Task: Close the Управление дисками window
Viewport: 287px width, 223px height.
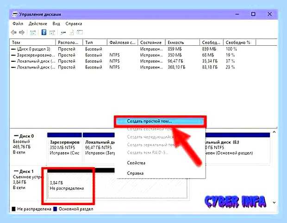Action: coord(269,14)
